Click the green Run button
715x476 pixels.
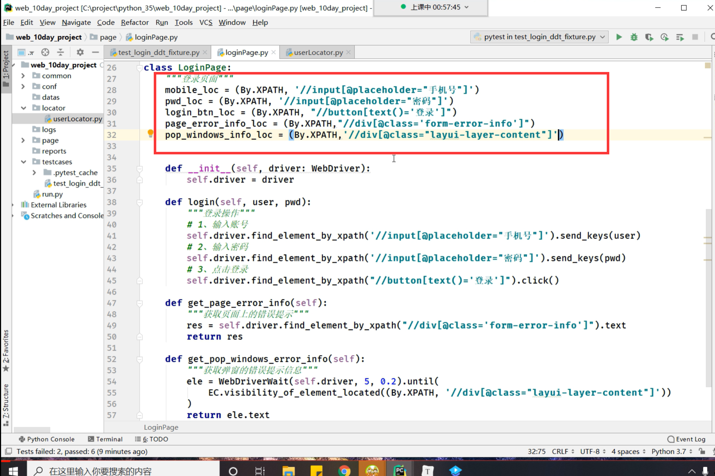[x=619, y=37]
